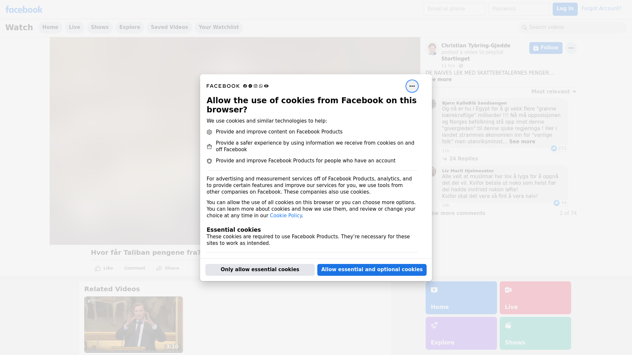Open the three-dot options in cookie dialog
The width and height of the screenshot is (632, 355).
[x=412, y=86]
